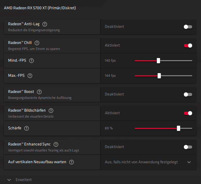This screenshot has height=184, width=201.
Task: Click the help icon beside Radeon Anti-Lag
Action: coord(45,24)
